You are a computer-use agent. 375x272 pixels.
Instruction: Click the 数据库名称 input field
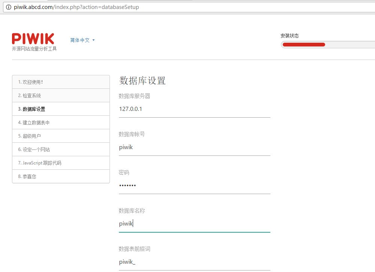tap(194, 224)
